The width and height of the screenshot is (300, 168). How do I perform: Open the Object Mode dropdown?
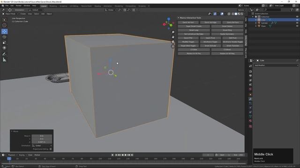pos(10,14)
